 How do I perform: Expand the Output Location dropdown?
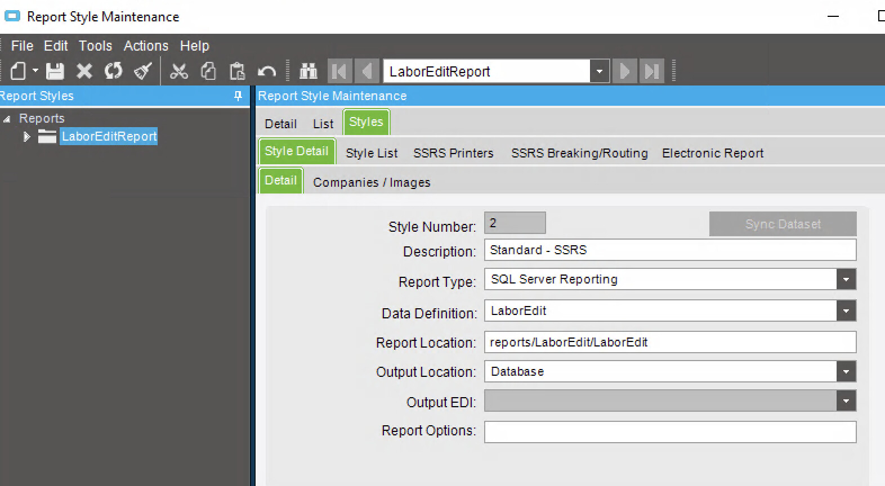pyautogui.click(x=846, y=372)
